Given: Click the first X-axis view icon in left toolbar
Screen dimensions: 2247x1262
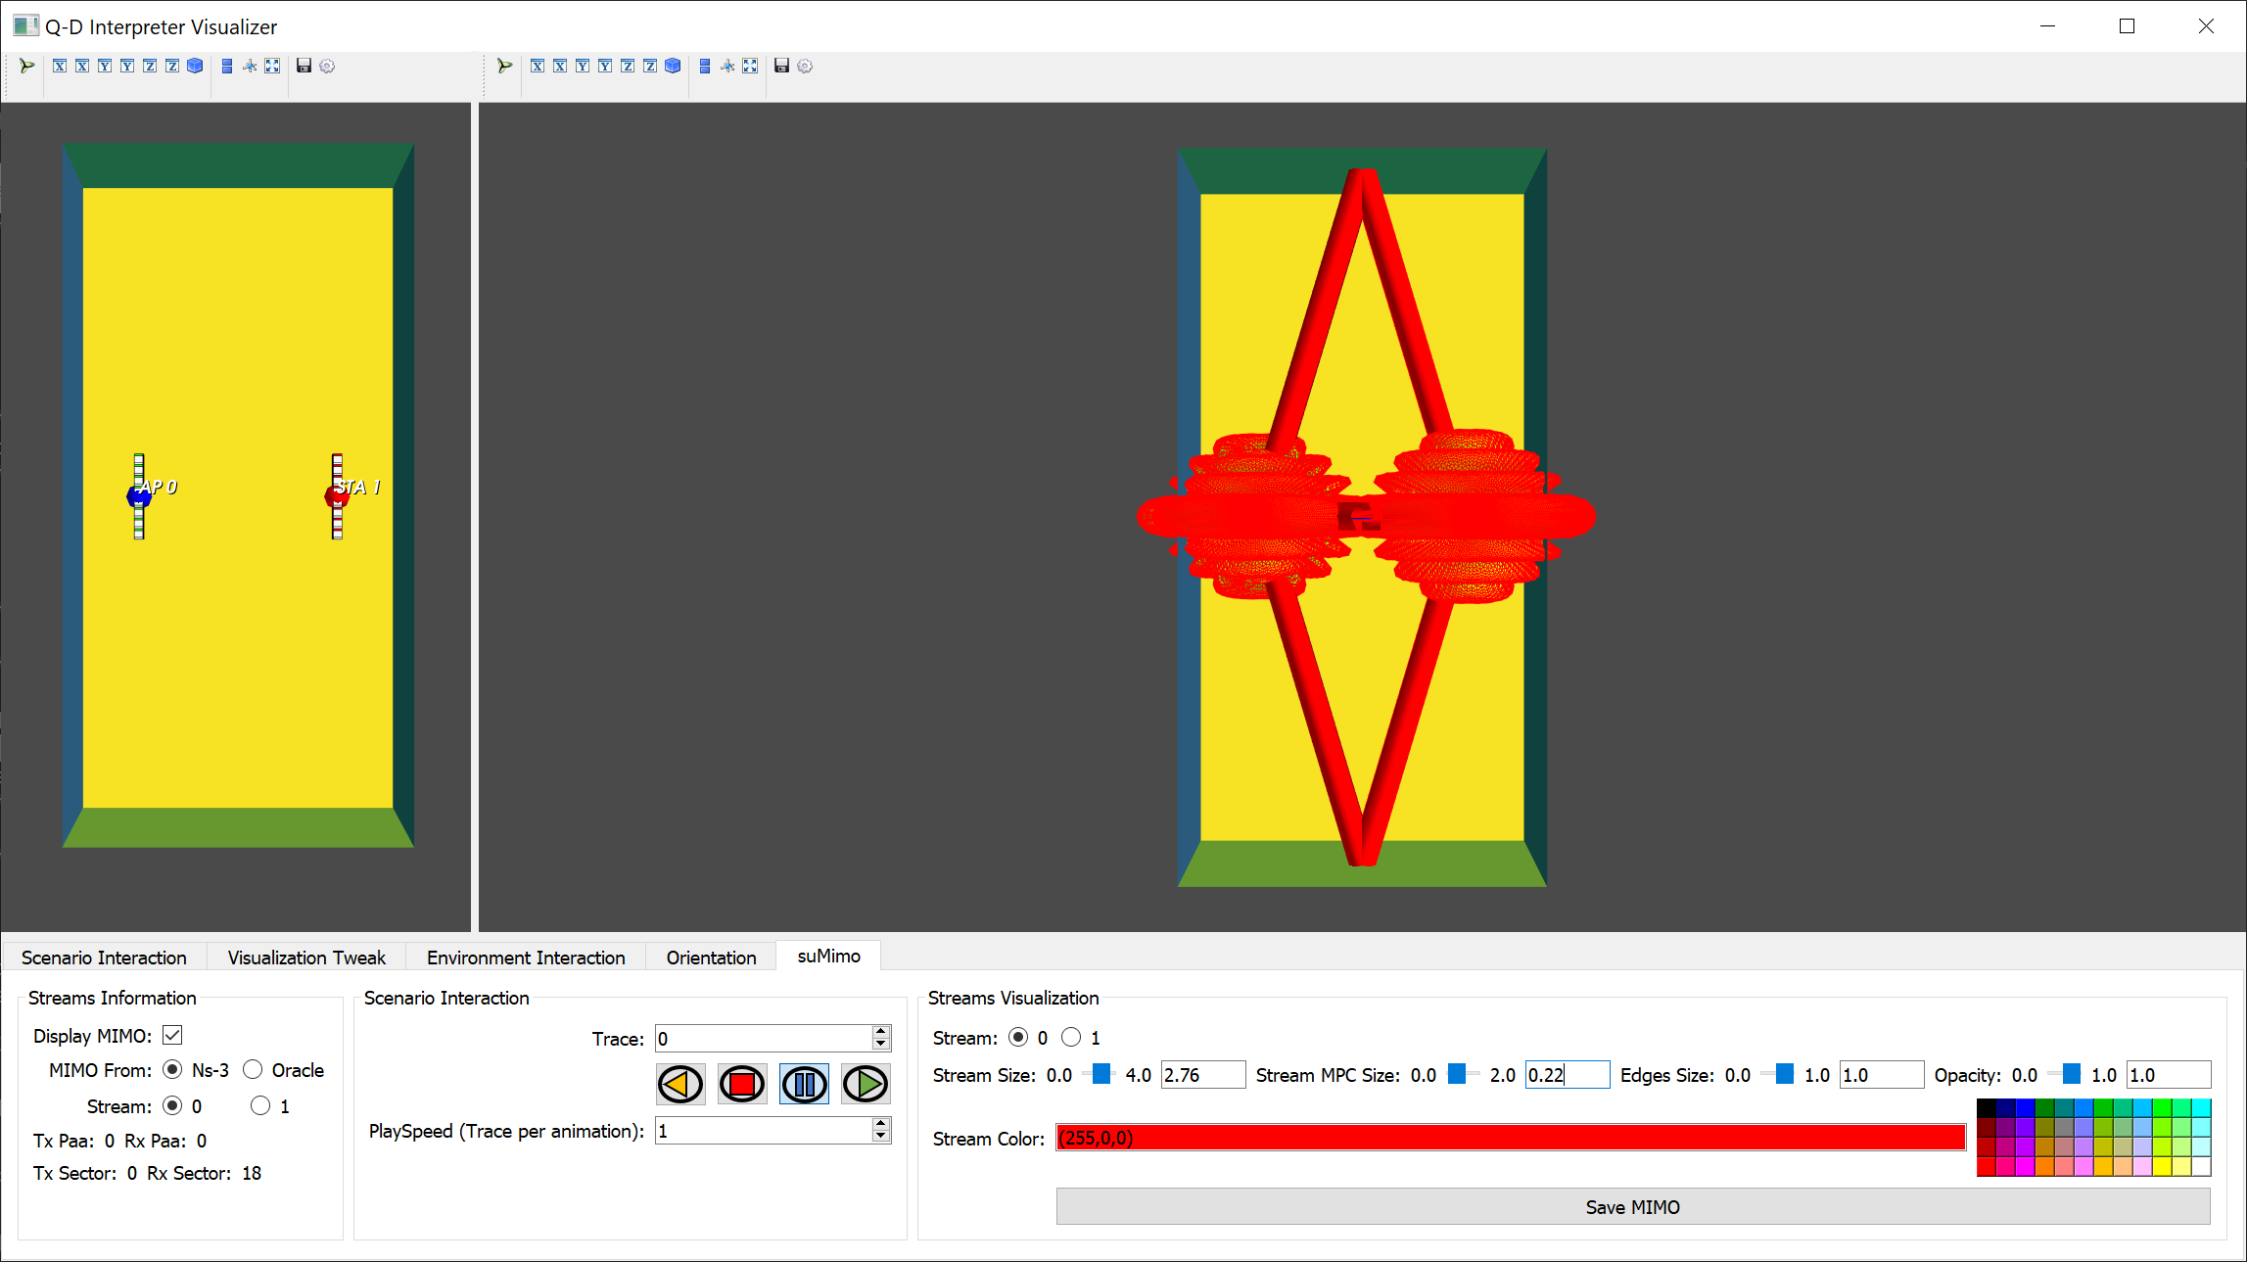Looking at the screenshot, I should [x=60, y=66].
